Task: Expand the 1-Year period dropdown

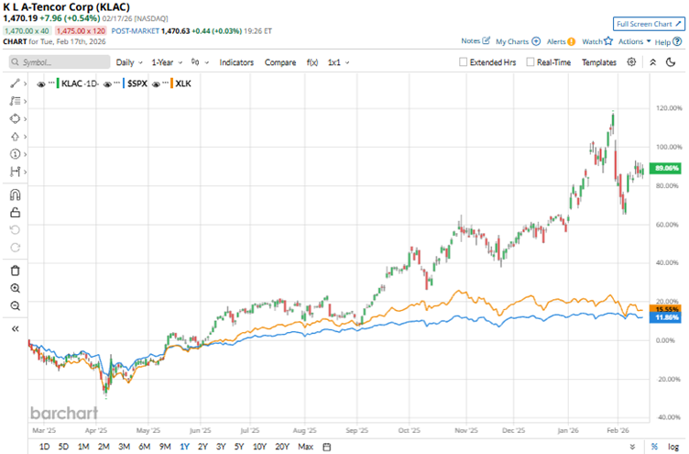Action: (166, 62)
